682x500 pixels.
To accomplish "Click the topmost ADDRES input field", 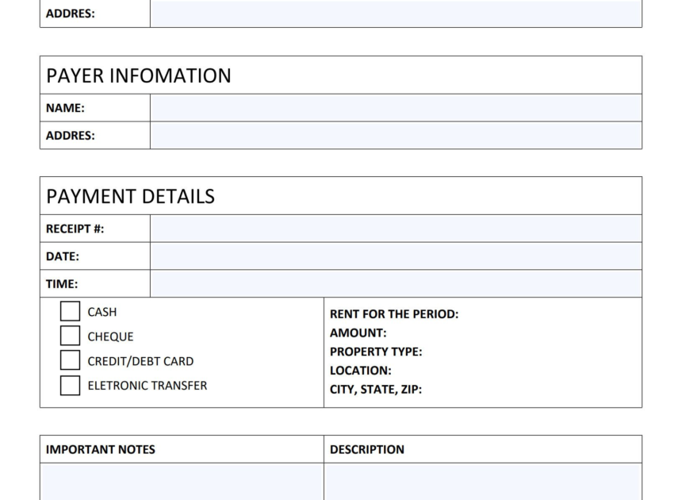I will pyautogui.click(x=397, y=11).
